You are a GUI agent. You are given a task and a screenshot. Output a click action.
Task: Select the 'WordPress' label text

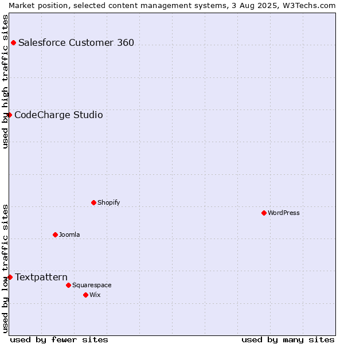pyautogui.click(x=284, y=213)
